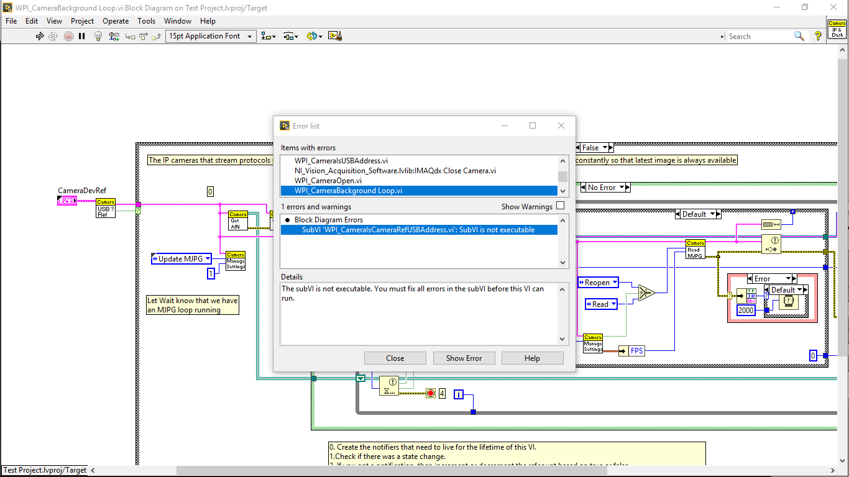The image size is (849, 477).
Task: Click the Test Project.lvproj/Target status label
Action: pos(45,470)
